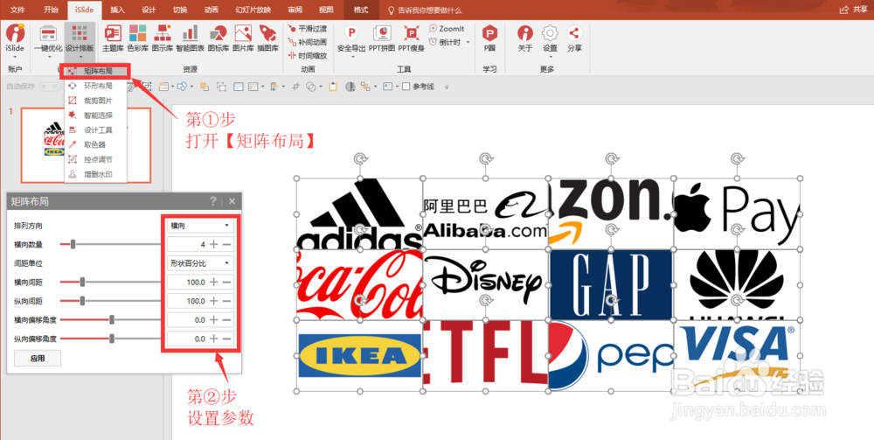Select 增删水印 from the menu
Screen dimensions: 874x440
click(97, 175)
